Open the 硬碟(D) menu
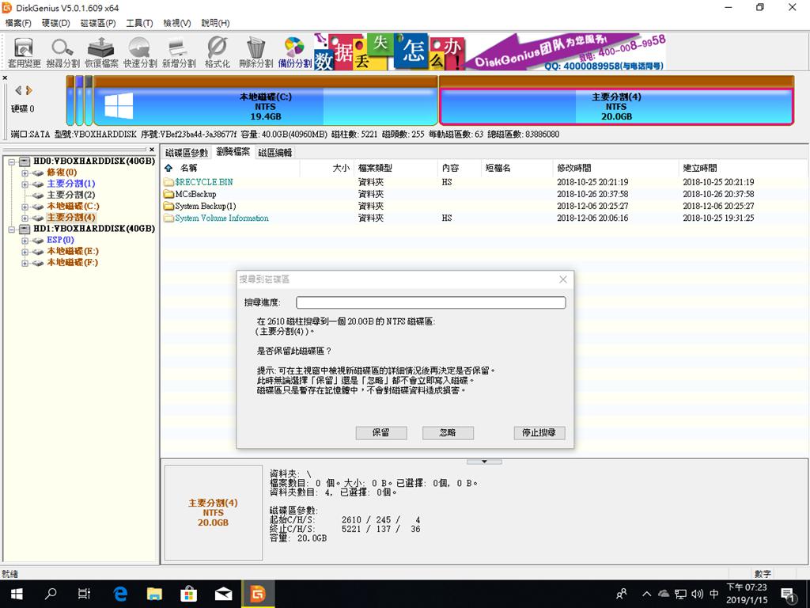The width and height of the screenshot is (810, 608). (56, 23)
